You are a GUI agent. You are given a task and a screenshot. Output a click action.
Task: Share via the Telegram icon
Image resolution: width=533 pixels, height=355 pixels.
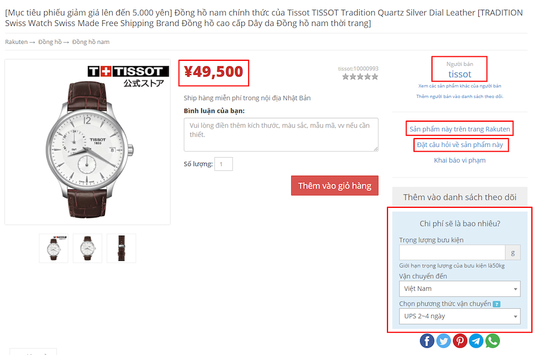click(x=476, y=341)
